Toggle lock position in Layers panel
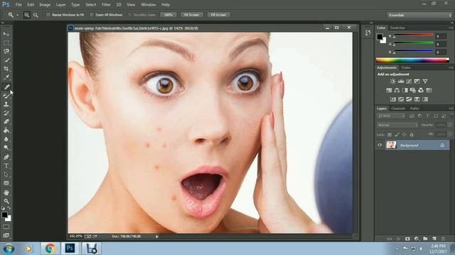This screenshot has width=455, height=255. (x=404, y=135)
